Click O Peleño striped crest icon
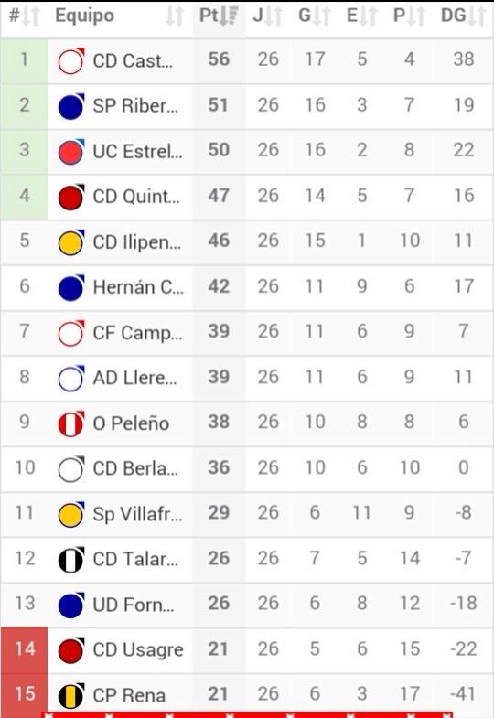 click(71, 423)
